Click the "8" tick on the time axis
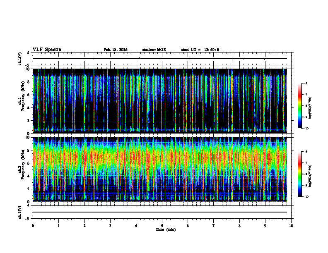 pyautogui.click(x=239, y=226)
